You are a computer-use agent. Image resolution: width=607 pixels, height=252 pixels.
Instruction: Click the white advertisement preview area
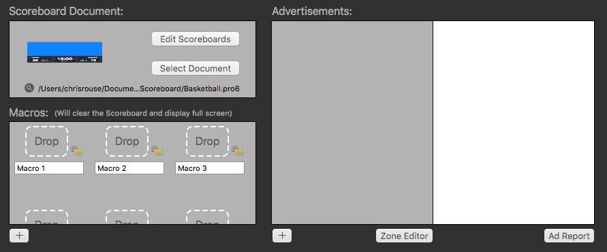[x=513, y=123]
